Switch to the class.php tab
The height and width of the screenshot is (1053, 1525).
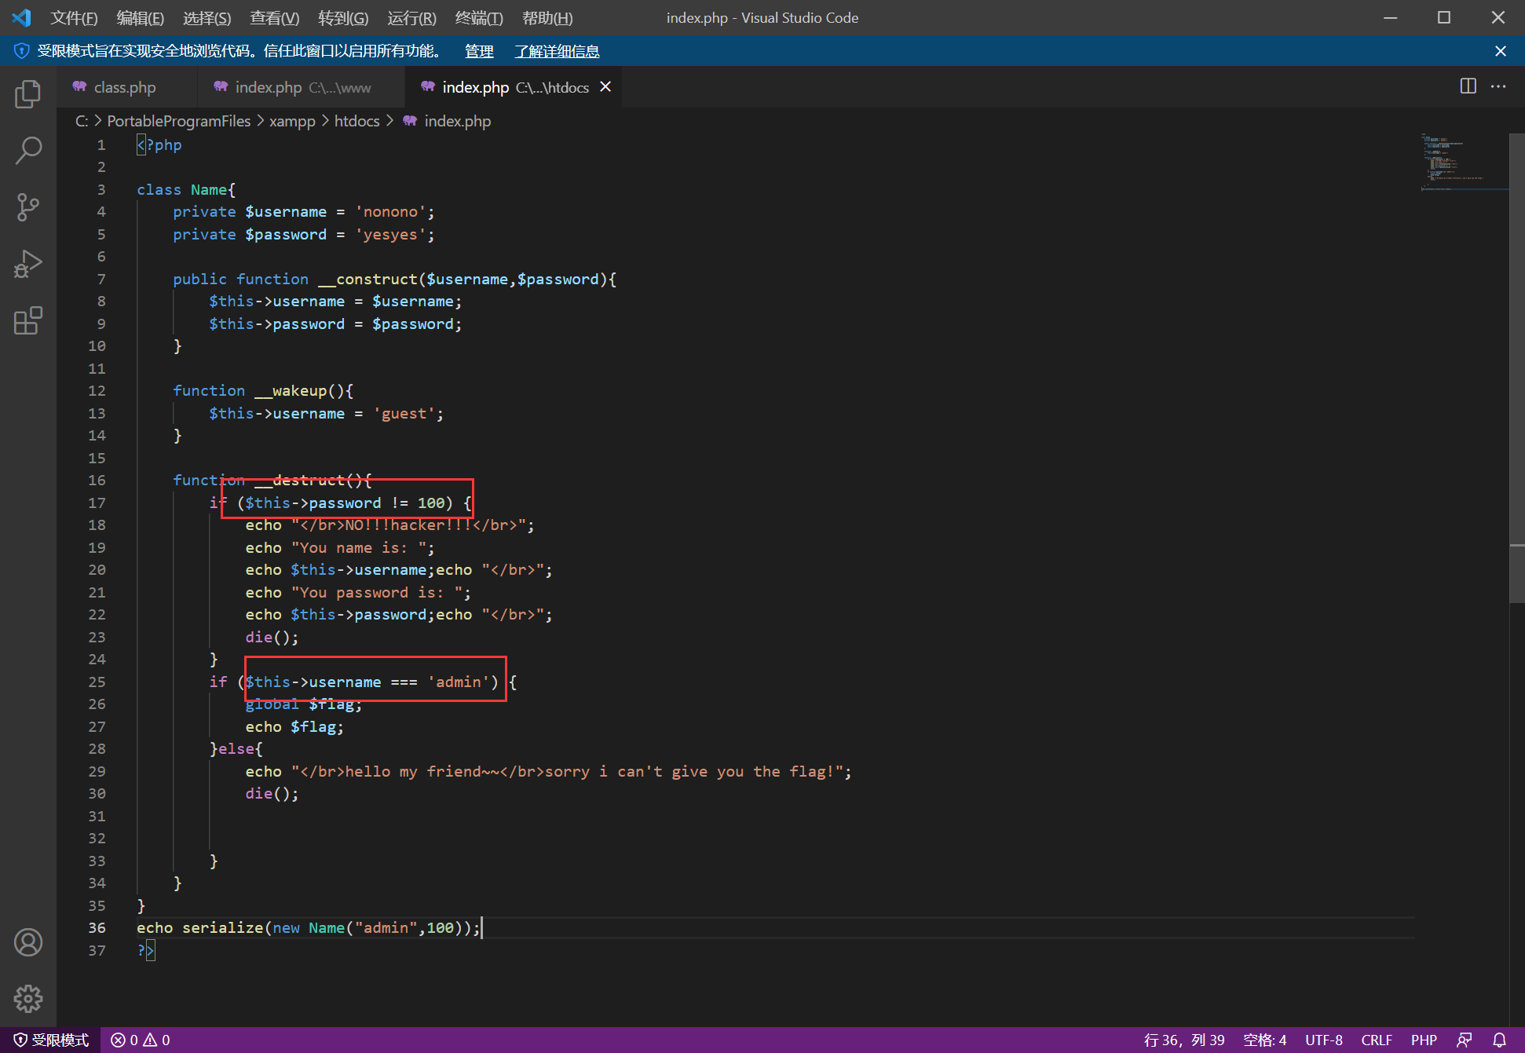tap(124, 87)
